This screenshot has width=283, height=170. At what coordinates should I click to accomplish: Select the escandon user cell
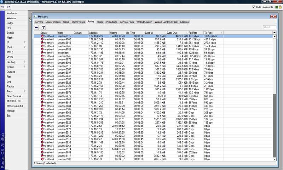point(63,53)
